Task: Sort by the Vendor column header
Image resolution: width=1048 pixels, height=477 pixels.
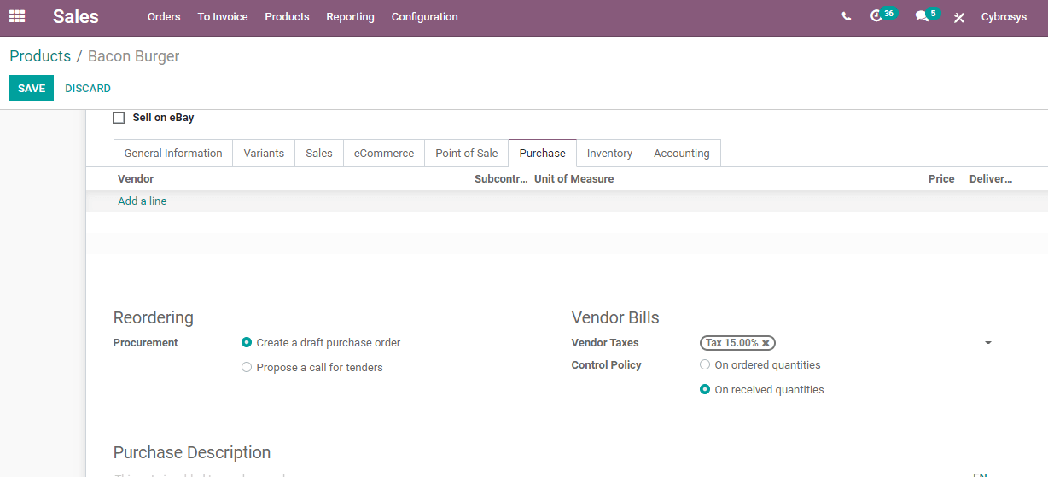Action: tap(136, 179)
